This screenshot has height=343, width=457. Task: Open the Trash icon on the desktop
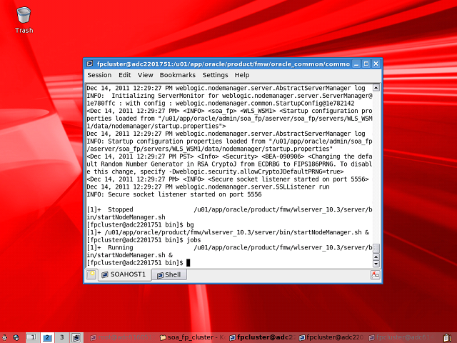(24, 20)
